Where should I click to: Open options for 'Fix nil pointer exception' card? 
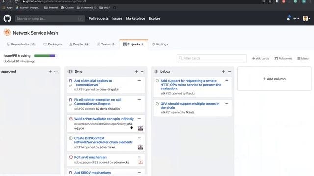tap(139, 99)
